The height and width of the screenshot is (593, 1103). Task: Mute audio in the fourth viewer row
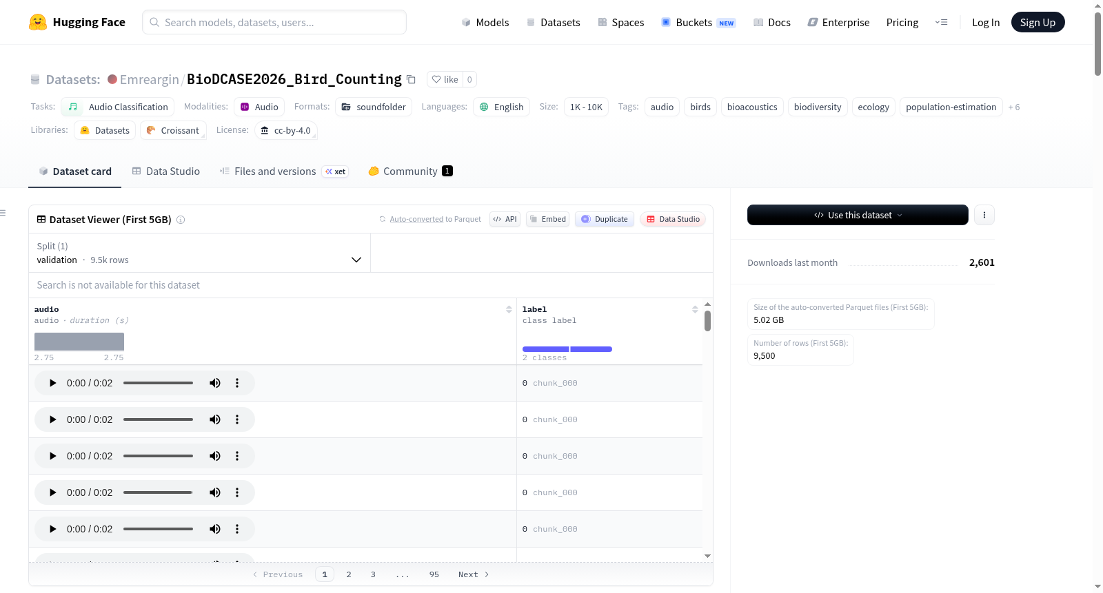215,492
